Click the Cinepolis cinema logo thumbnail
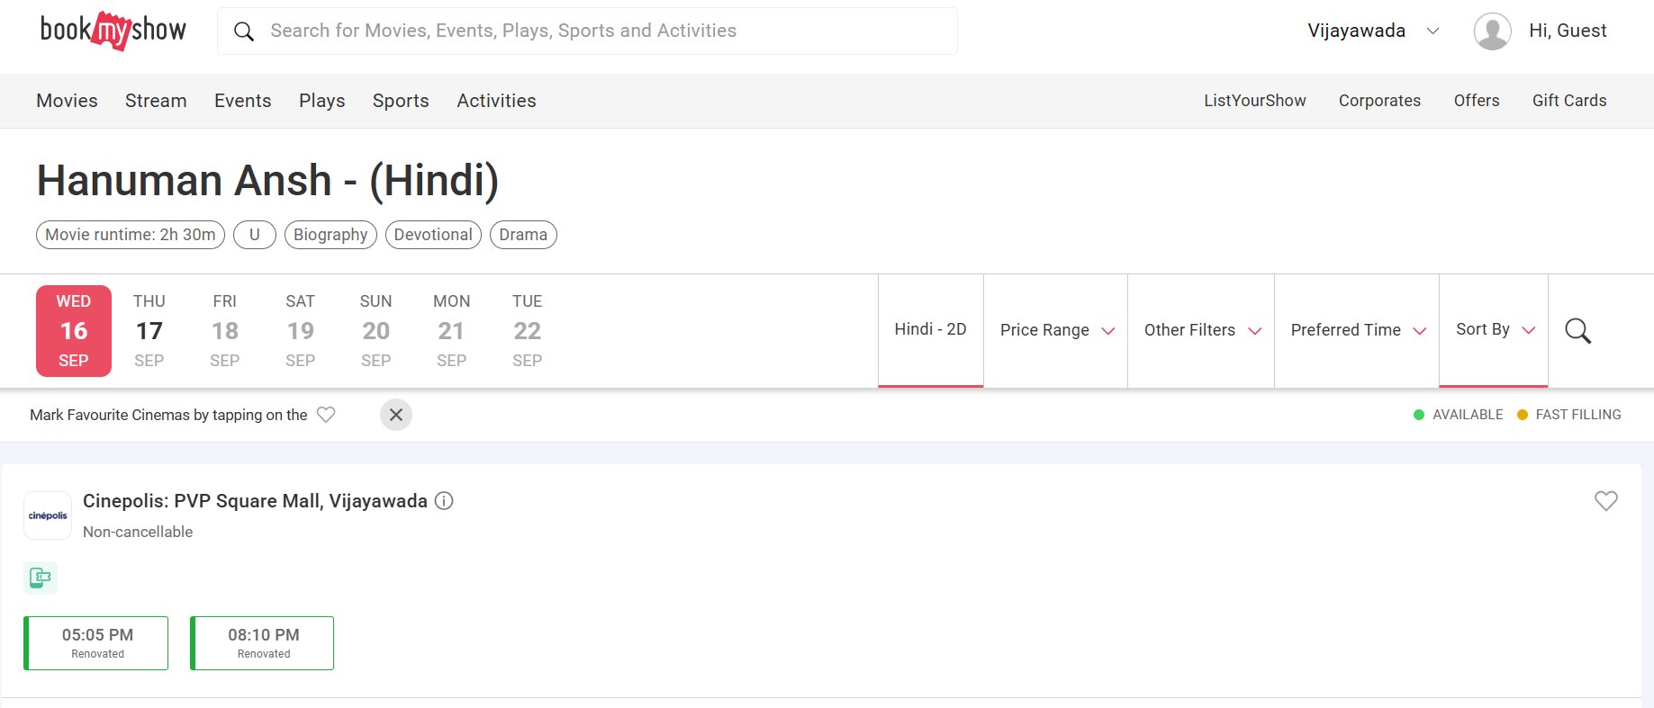 click(48, 515)
